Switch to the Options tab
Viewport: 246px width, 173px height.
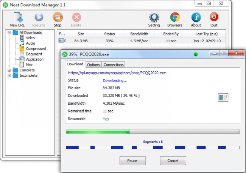[x=93, y=65]
